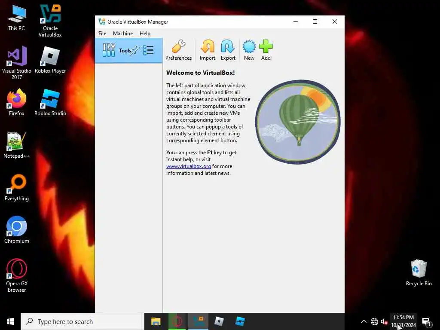Open File Explorer from taskbar

coord(156,321)
